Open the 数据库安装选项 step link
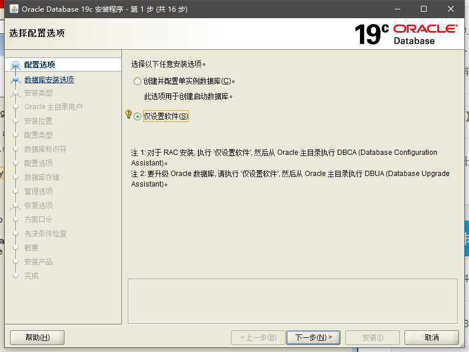This screenshot has width=469, height=352. pyautogui.click(x=49, y=80)
